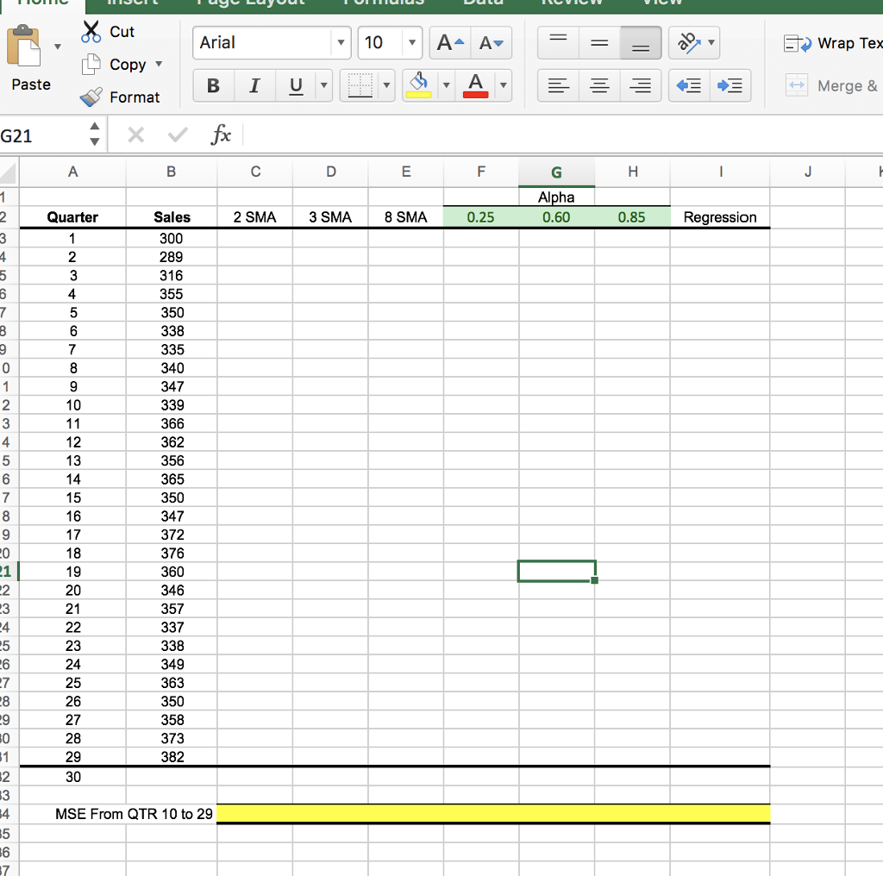
Task: Toggle underline formatting
Action: 293,84
